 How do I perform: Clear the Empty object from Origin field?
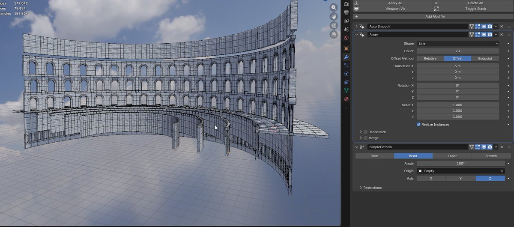coord(502,171)
